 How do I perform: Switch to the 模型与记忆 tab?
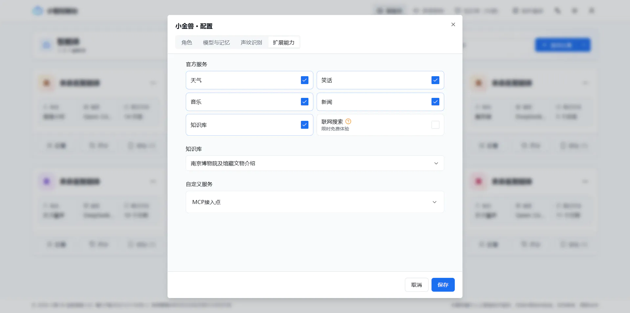point(216,42)
